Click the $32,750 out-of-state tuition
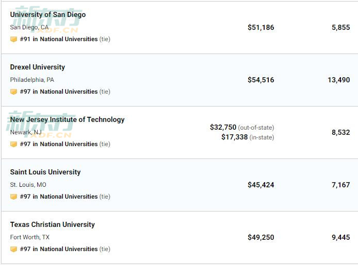This screenshot has width=358, height=265. coord(242,127)
